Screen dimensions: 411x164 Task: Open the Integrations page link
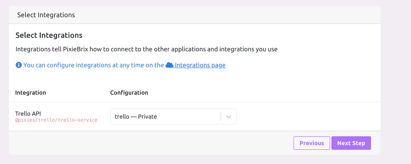[200, 65]
